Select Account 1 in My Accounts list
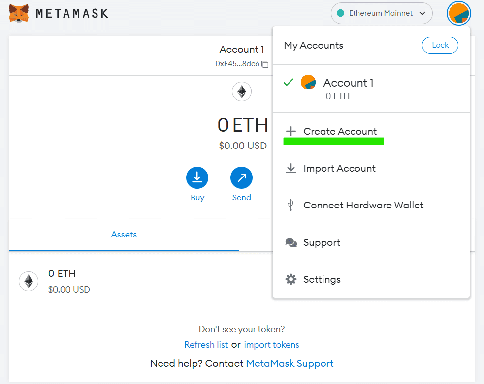The image size is (484, 384). pyautogui.click(x=371, y=89)
